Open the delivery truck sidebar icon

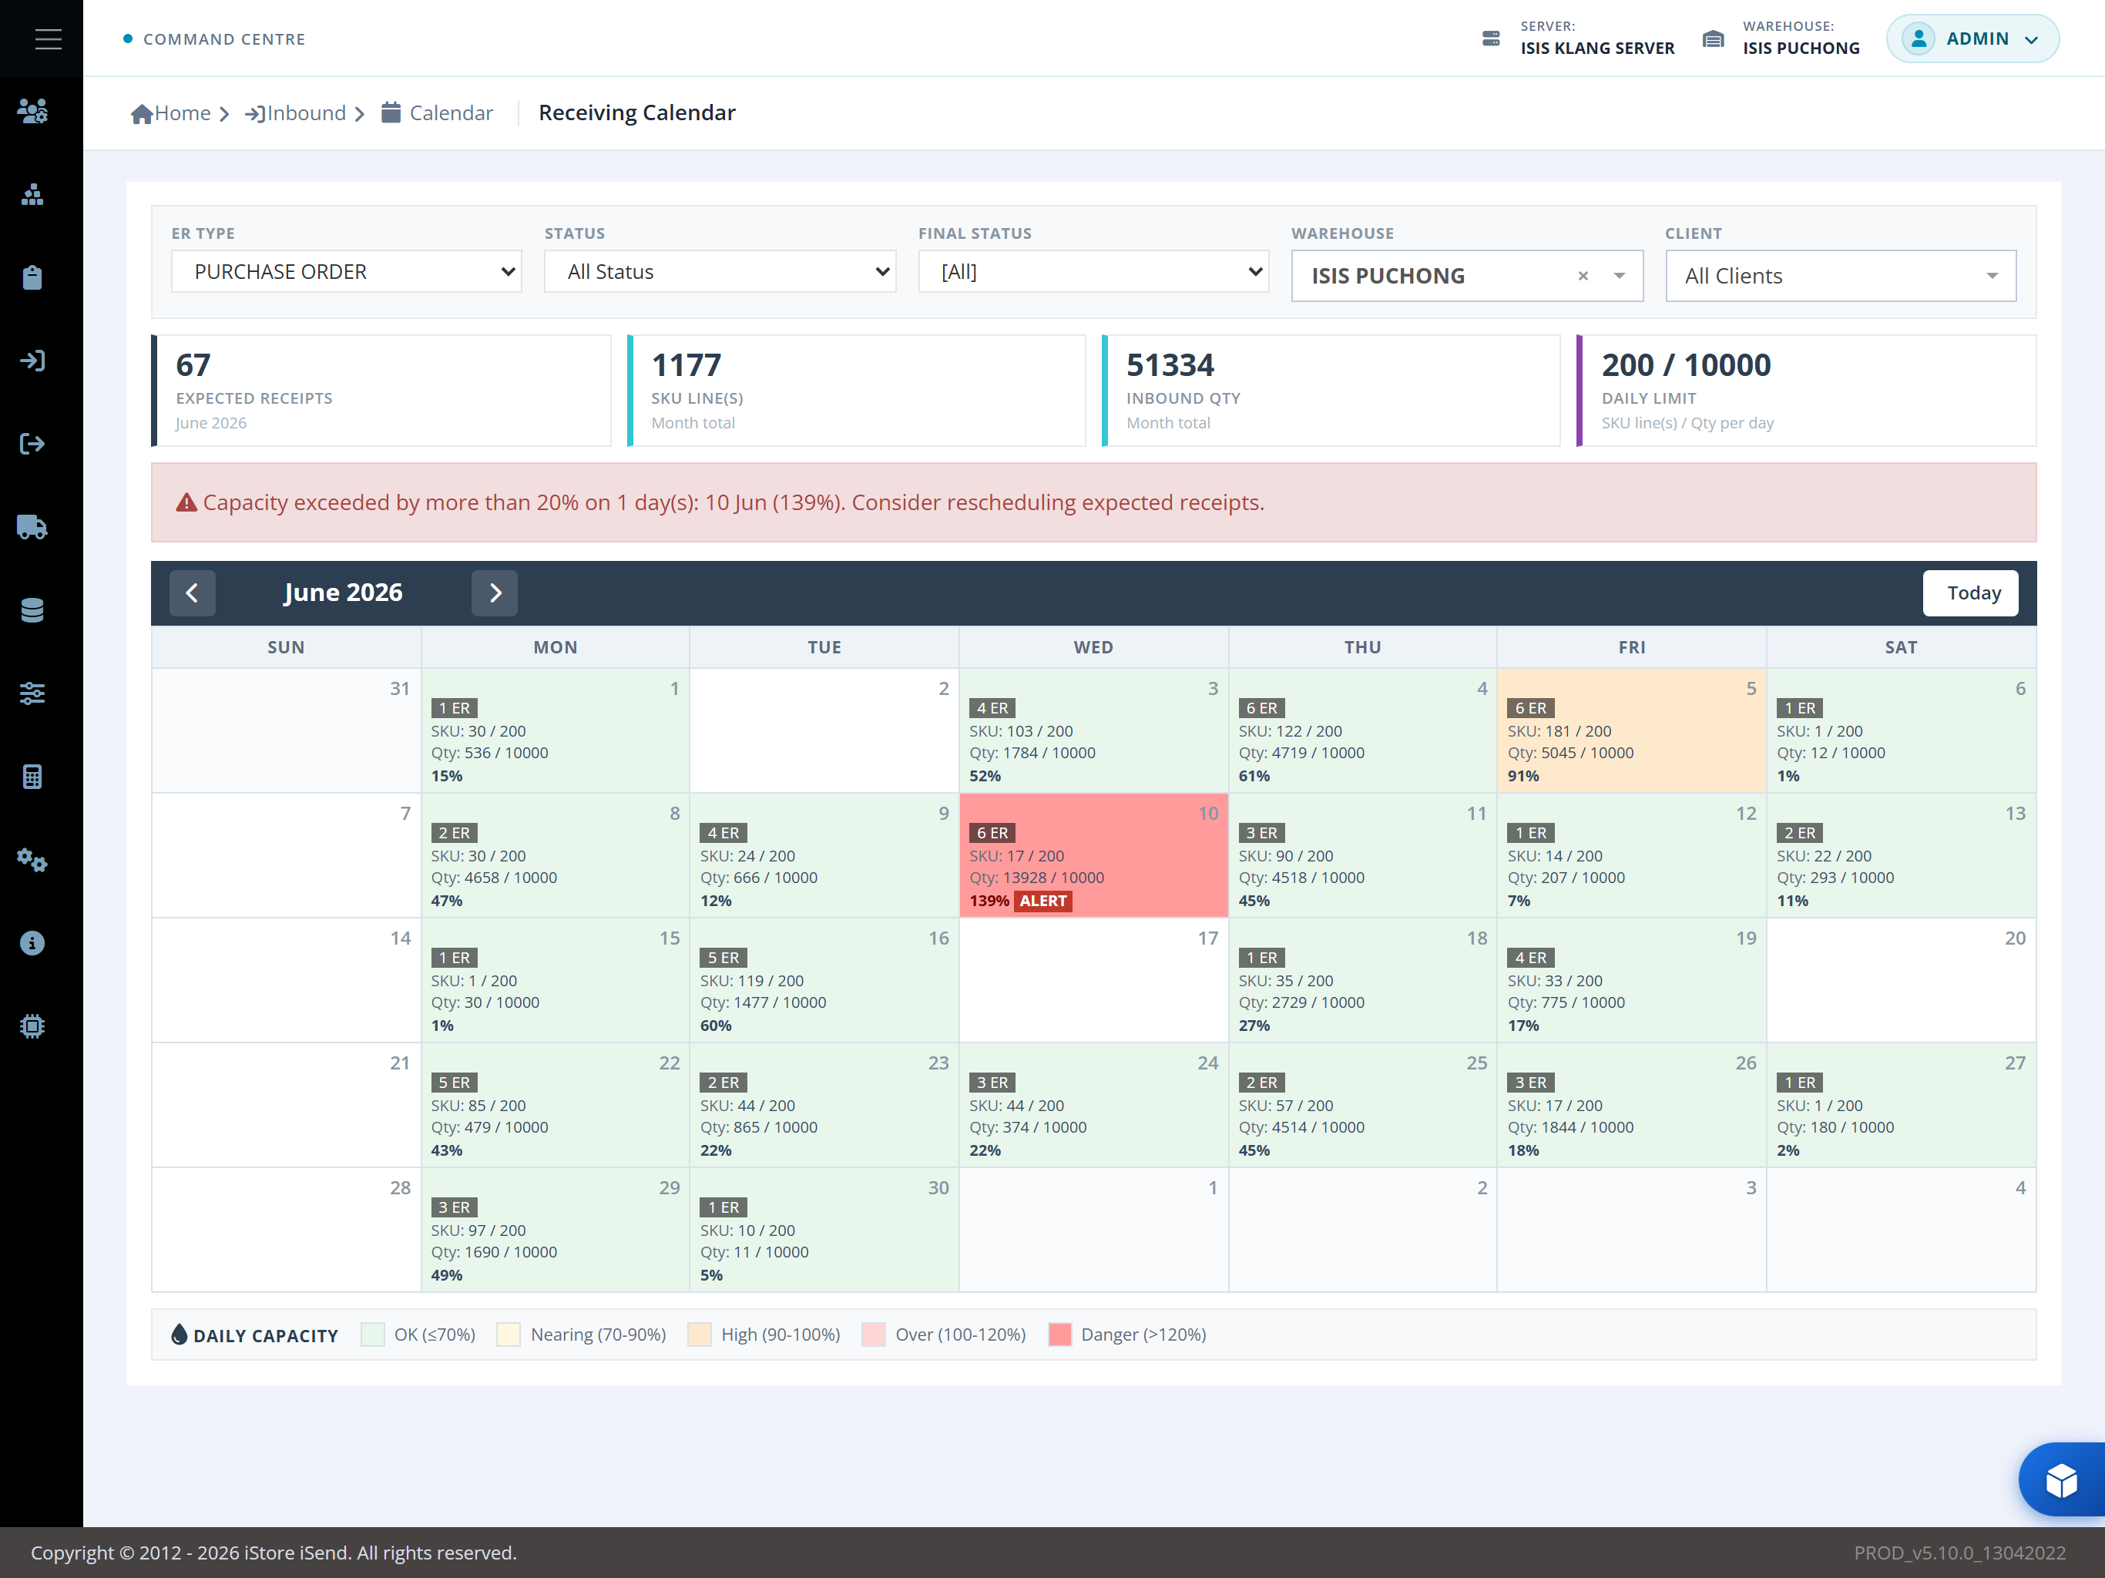click(x=32, y=527)
